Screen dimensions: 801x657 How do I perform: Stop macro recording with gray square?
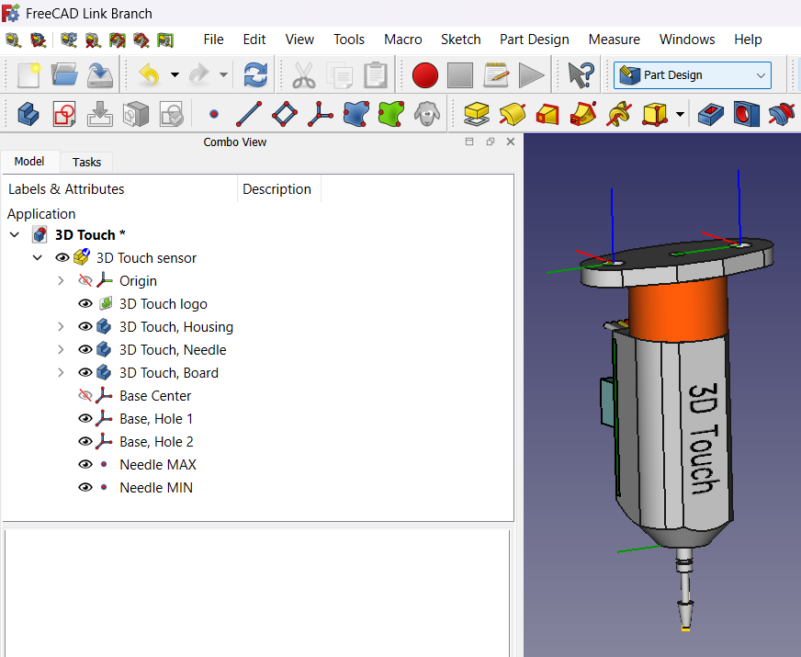[x=460, y=75]
